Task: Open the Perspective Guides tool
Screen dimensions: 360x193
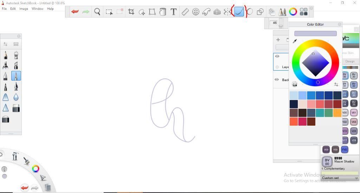Action: tap(217, 12)
